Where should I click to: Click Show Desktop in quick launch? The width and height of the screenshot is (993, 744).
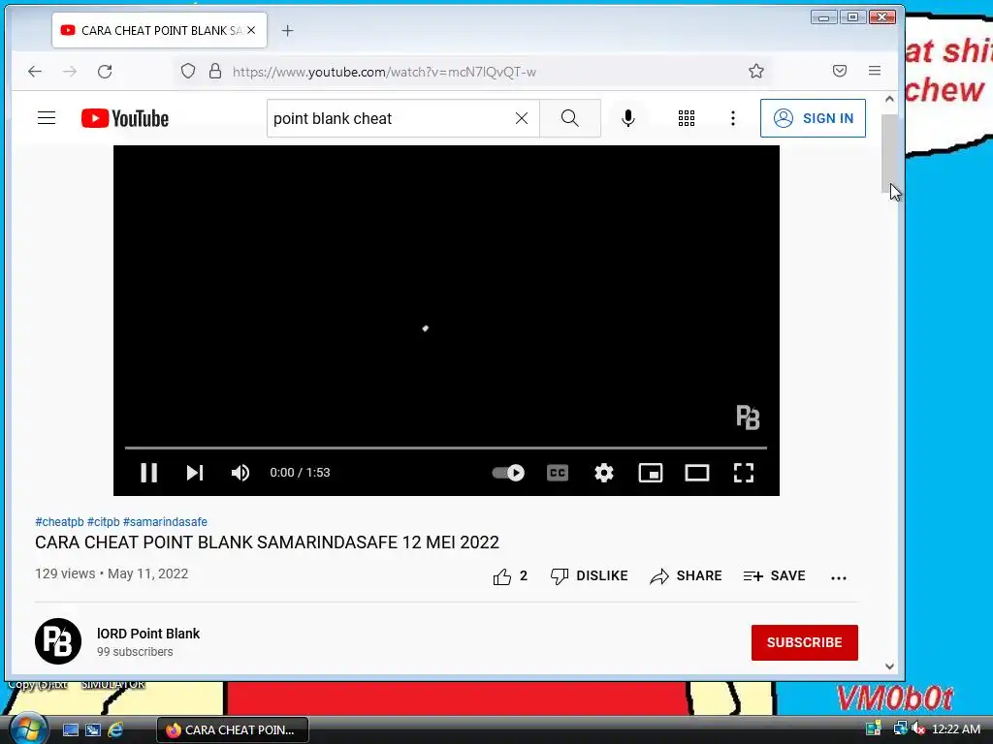click(70, 730)
